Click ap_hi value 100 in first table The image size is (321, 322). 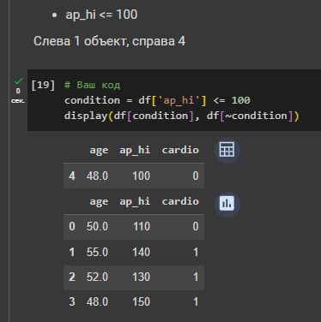pos(141,176)
